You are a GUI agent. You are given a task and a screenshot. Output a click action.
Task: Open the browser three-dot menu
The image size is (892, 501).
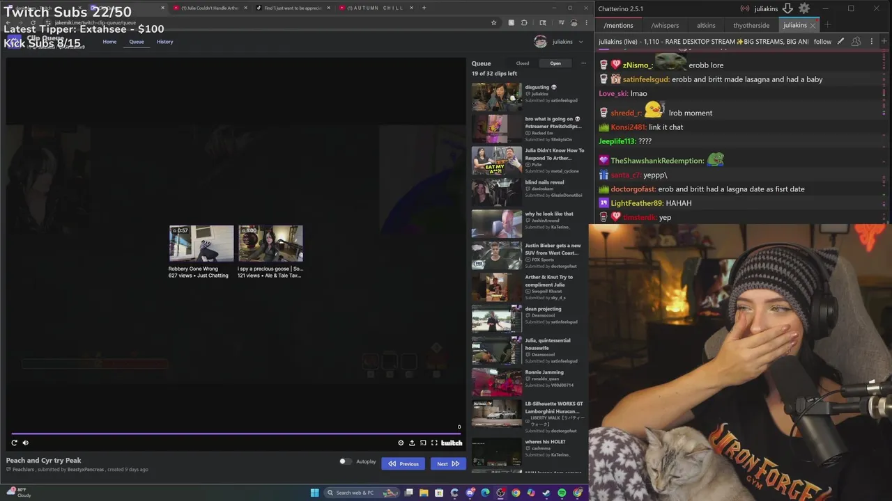click(x=586, y=22)
